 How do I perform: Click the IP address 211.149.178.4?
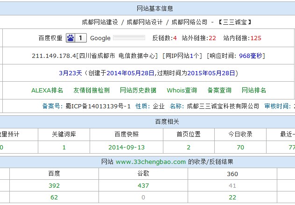pos(54,56)
